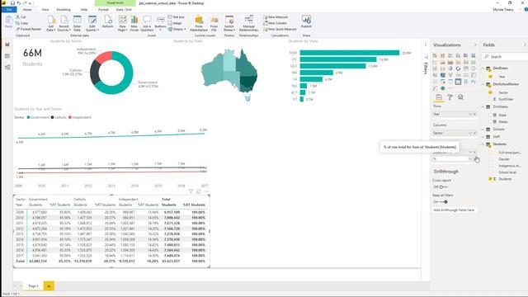The width and height of the screenshot is (528, 297).
Task: Click New Measure
Action: 276,16
